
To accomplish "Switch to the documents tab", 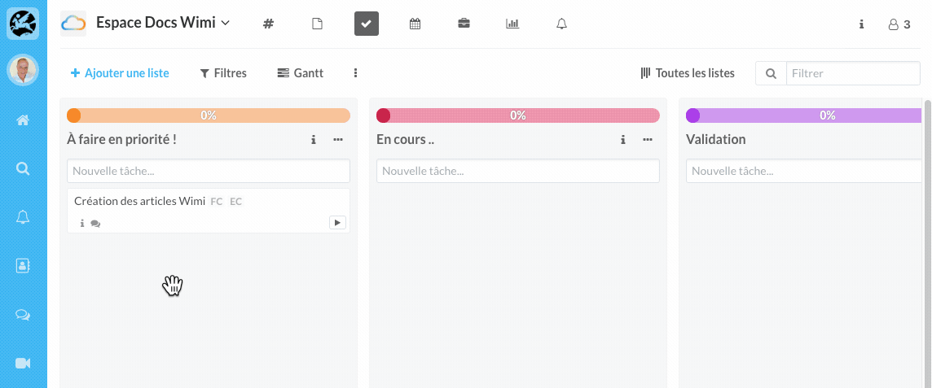I will (x=317, y=24).
